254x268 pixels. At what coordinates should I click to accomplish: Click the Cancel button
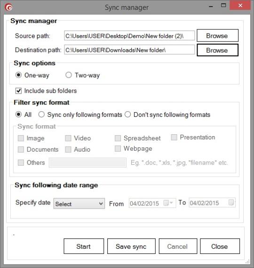click(178, 246)
